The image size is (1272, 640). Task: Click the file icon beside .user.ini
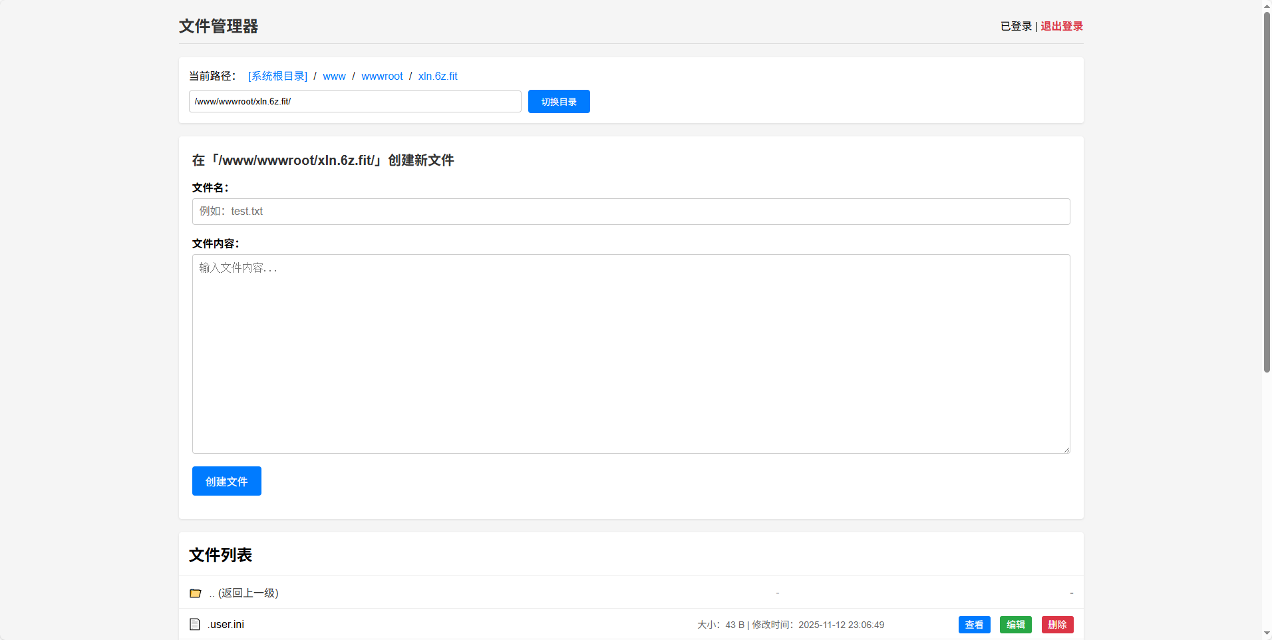coord(195,624)
